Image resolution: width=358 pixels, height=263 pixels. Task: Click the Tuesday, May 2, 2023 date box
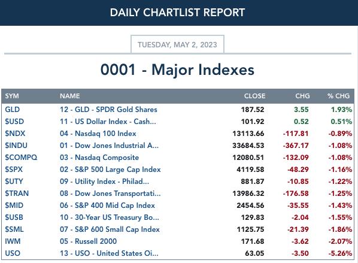click(x=177, y=44)
